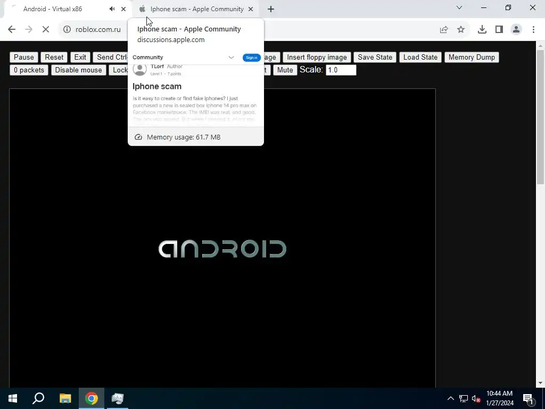Click the Exit button

click(80, 57)
